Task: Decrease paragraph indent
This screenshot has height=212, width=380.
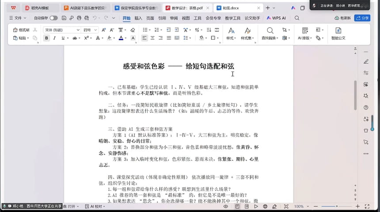Action: (x=169, y=30)
